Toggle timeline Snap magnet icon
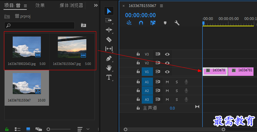 click(141, 23)
